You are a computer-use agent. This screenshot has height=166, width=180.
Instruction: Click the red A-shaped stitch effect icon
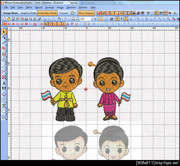coord(68,24)
